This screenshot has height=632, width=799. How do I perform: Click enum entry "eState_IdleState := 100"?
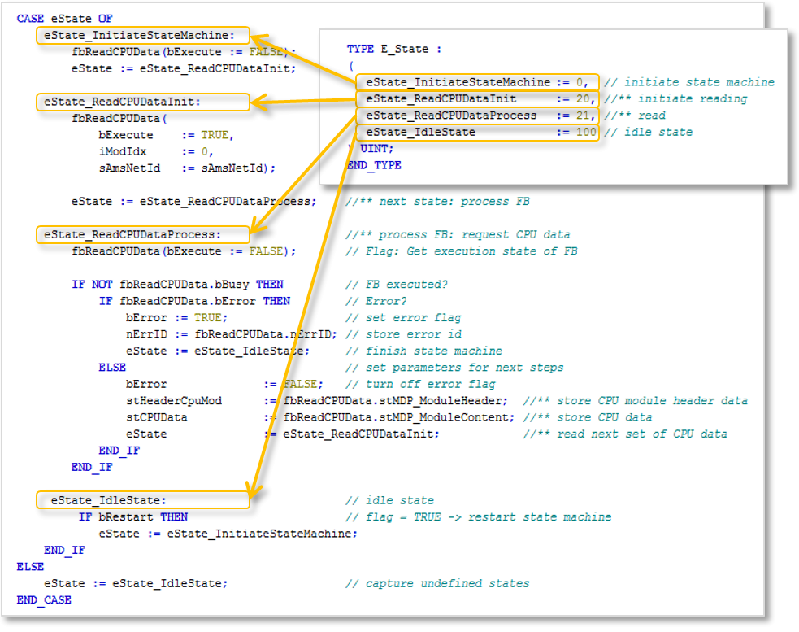coord(477,132)
